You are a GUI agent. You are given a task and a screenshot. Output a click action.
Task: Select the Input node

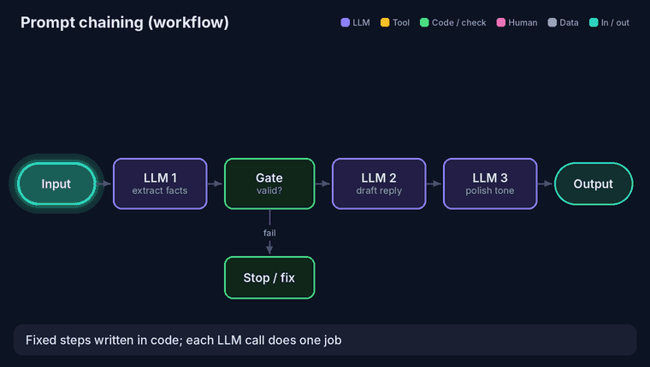tap(56, 183)
